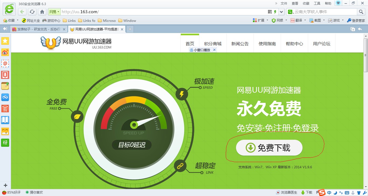The height and width of the screenshot is (196, 368).
Task: Open the 游戏中心 bookmark
Action: coord(51,20)
